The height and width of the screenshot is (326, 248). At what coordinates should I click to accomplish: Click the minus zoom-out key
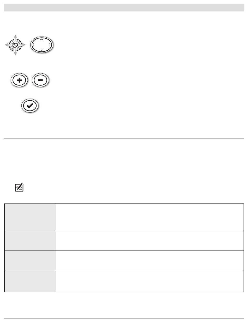click(40, 80)
